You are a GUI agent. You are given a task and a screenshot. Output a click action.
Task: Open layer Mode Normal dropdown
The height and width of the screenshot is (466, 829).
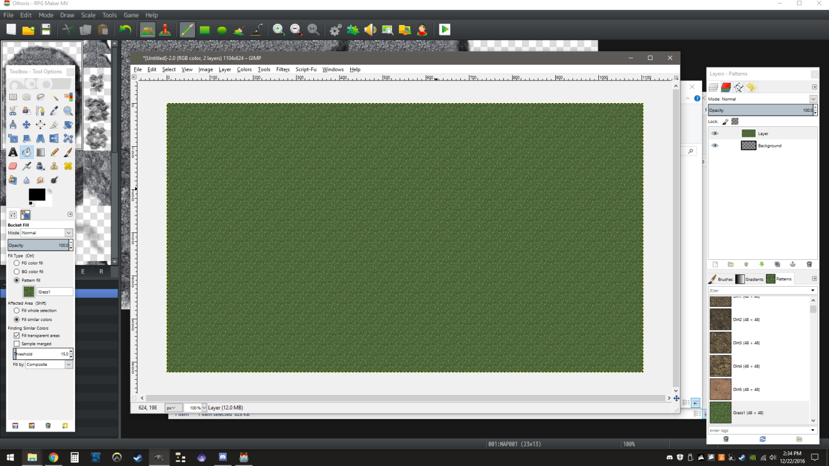(x=763, y=99)
